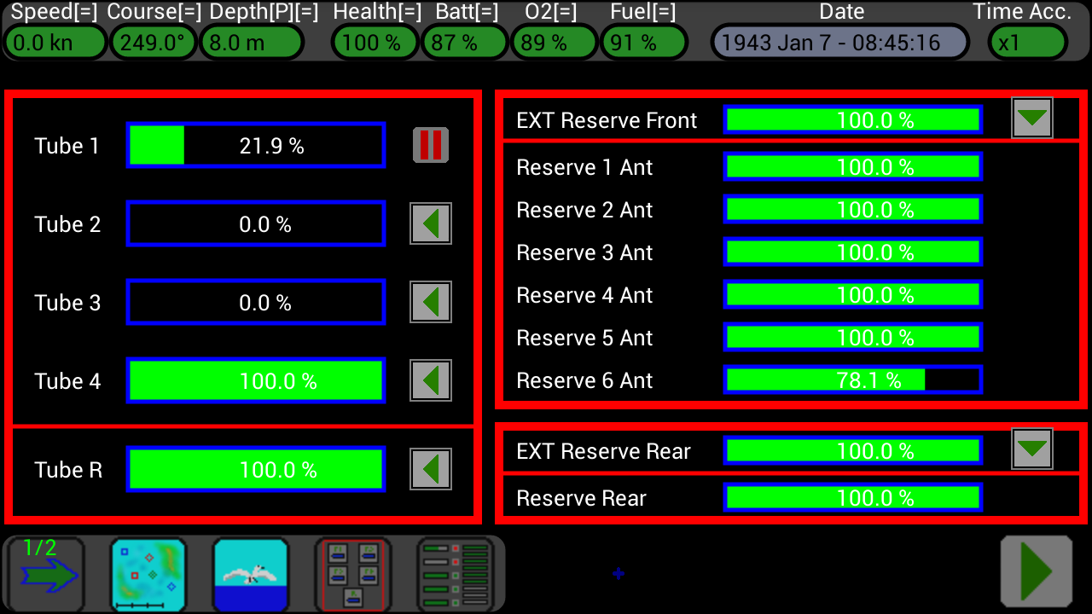This screenshot has height=614, width=1092.
Task: Click the O2 89 % indicator
Action: pyautogui.click(x=554, y=43)
